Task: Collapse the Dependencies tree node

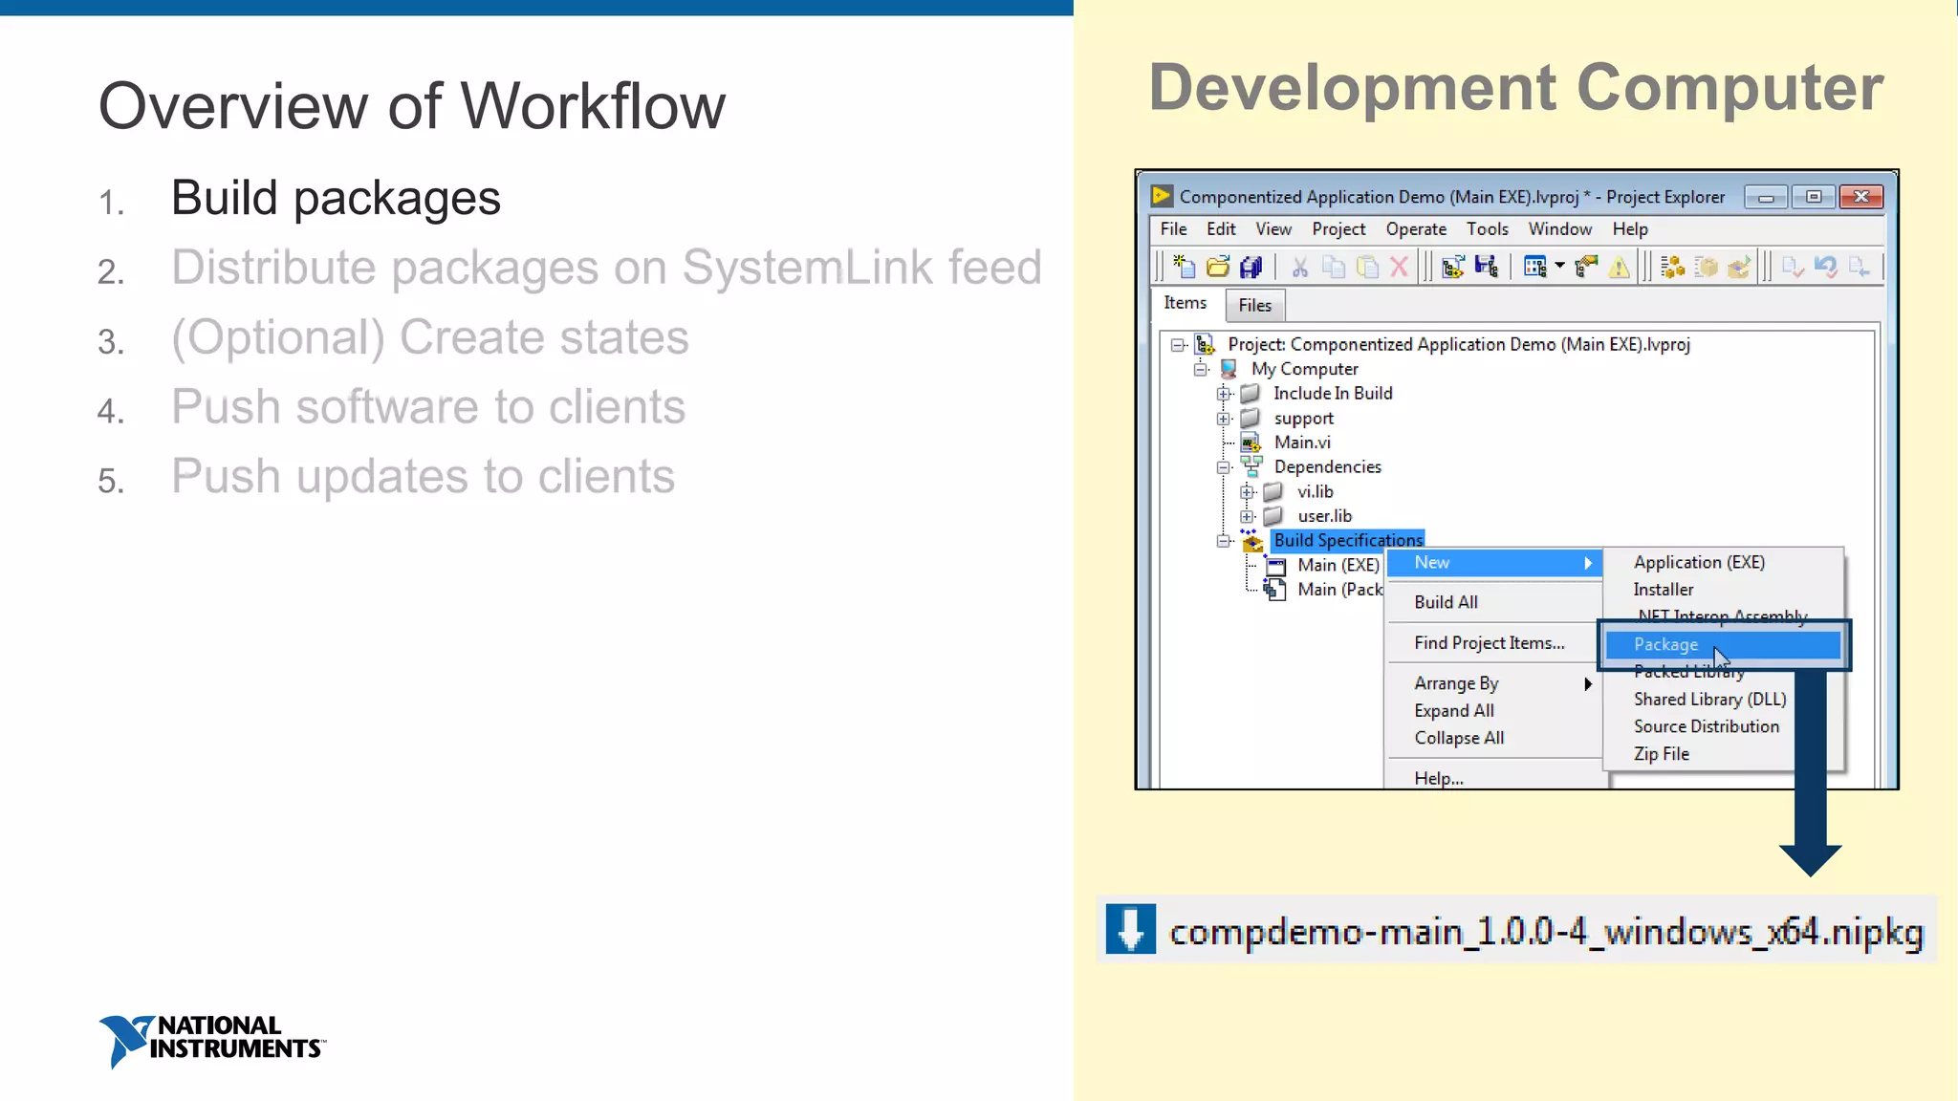Action: 1224,467
